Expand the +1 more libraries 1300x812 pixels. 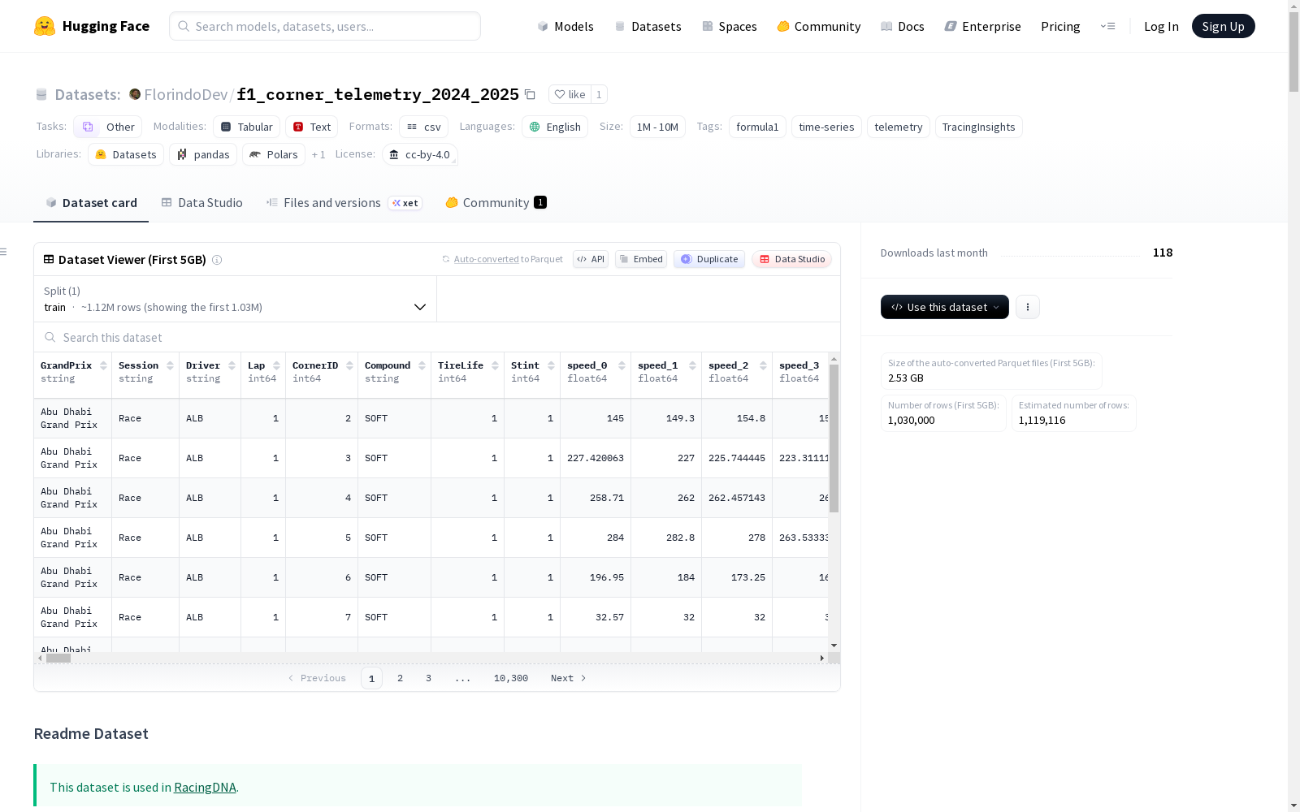click(318, 154)
